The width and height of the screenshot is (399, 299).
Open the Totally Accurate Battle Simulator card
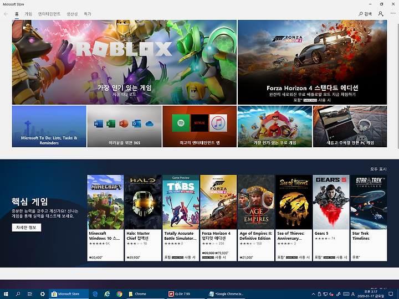click(x=181, y=218)
